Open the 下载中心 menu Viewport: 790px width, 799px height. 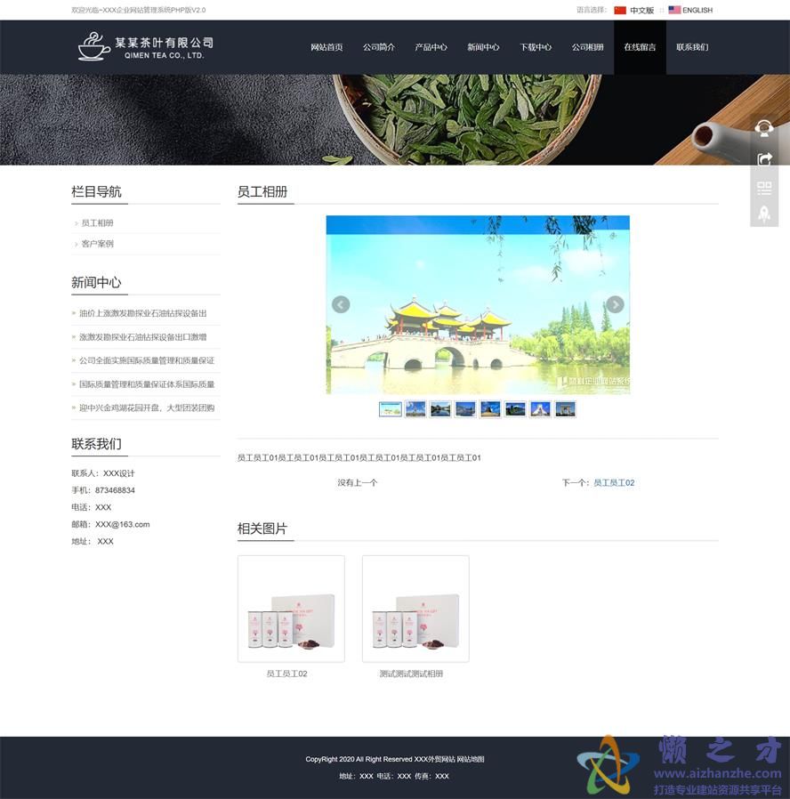point(536,47)
